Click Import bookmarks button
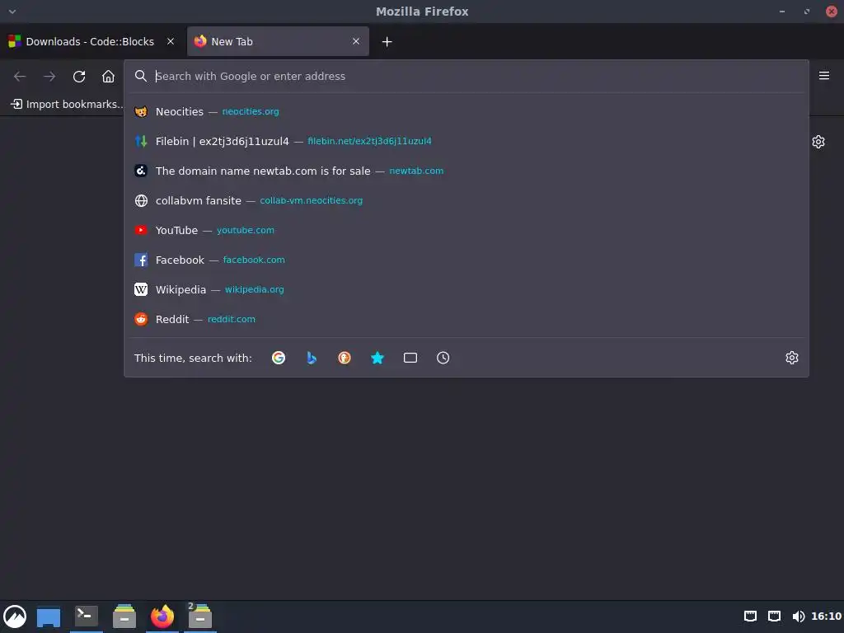 click(68, 104)
